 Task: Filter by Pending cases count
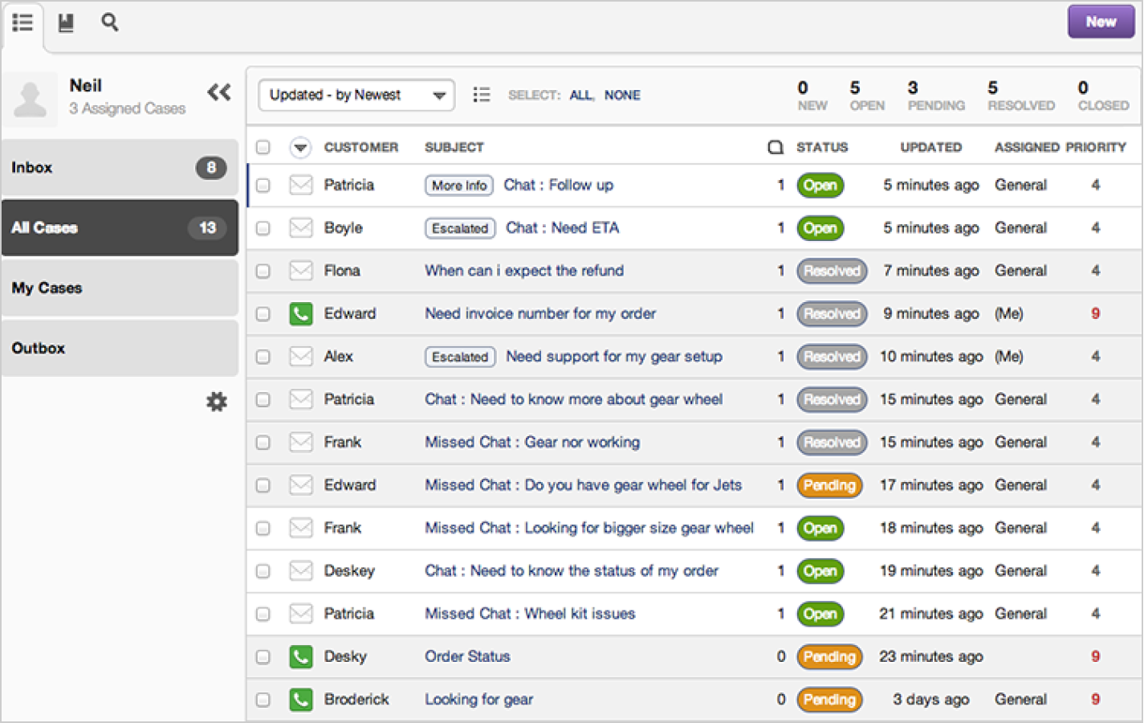pos(936,95)
